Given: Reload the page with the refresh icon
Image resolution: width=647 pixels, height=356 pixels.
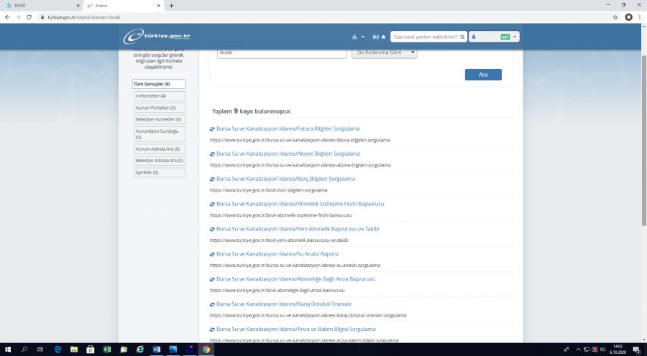Looking at the screenshot, I should point(29,17).
